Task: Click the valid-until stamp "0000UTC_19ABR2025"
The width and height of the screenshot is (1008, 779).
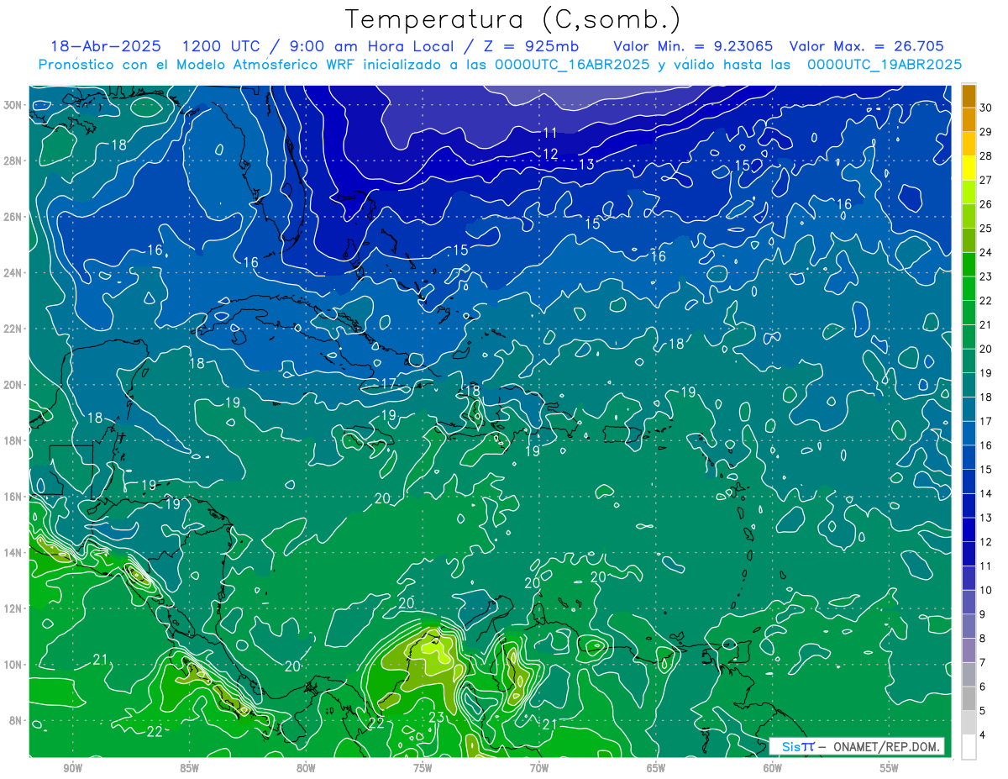Action: (x=885, y=65)
